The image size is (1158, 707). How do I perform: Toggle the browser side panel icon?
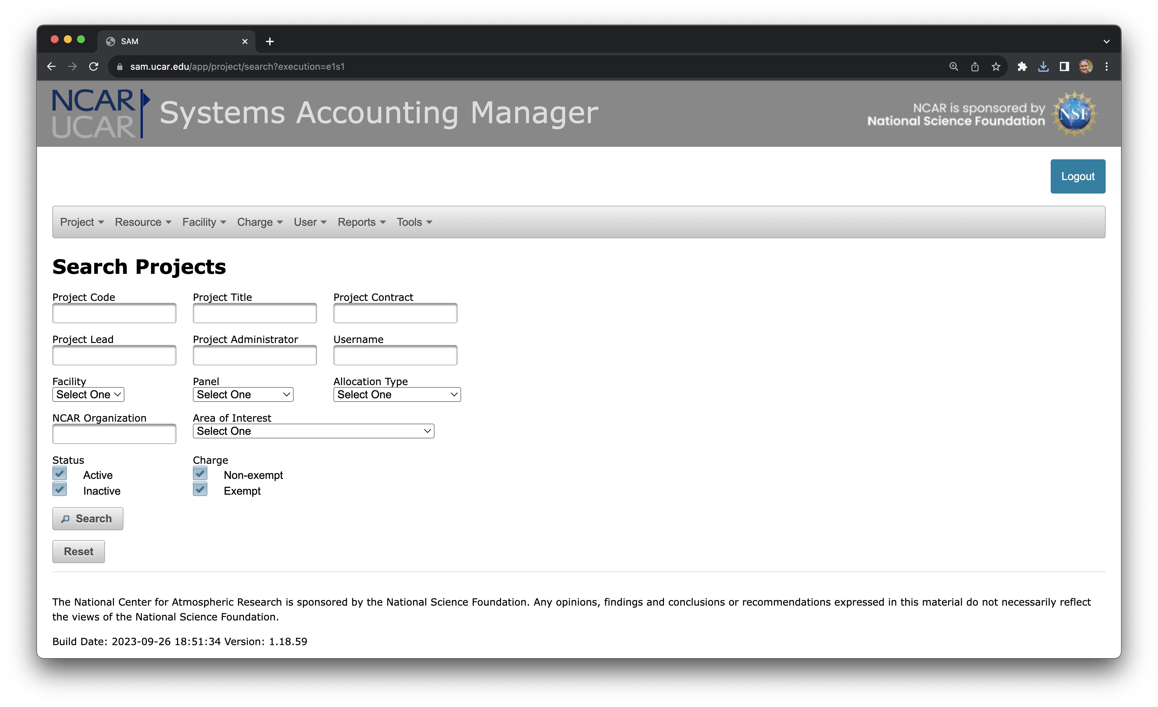[x=1064, y=67]
